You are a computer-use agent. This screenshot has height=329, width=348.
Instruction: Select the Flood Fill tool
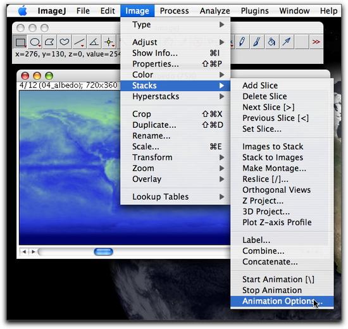pos(272,42)
